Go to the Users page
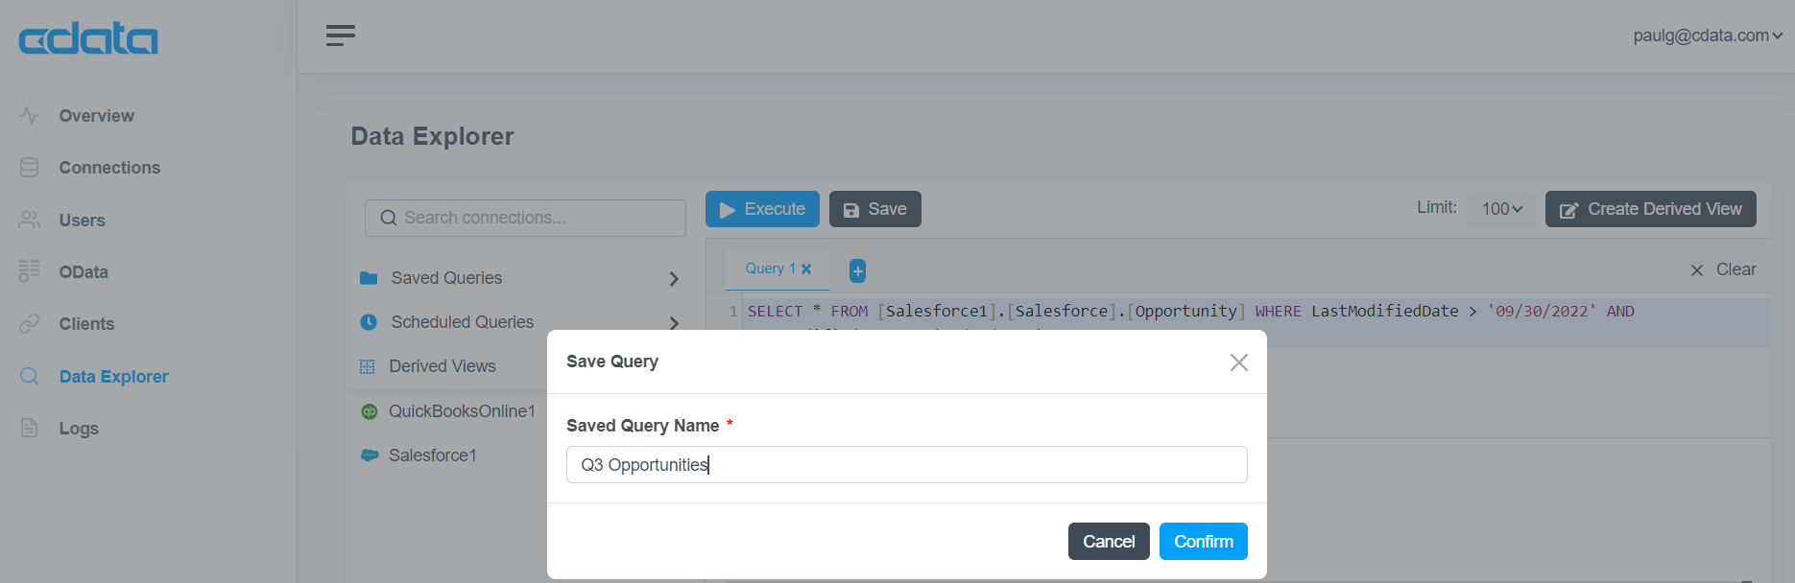The image size is (1795, 583). [x=82, y=221]
